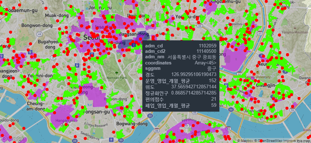Click the route 68 shield near Apgujeong
The width and height of the screenshot is (311, 143).
pyautogui.click(x=229, y=129)
